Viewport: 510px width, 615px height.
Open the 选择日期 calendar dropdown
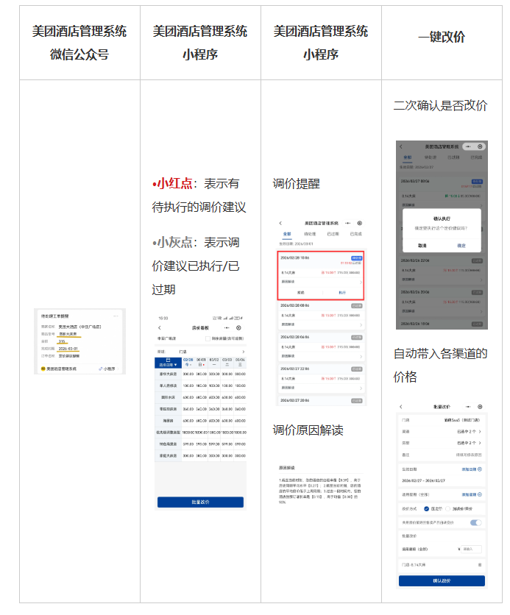(168, 363)
